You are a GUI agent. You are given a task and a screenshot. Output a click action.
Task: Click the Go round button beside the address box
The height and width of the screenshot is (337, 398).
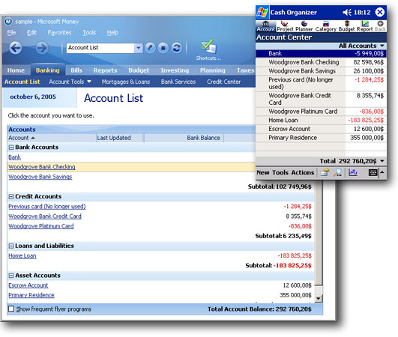150,48
